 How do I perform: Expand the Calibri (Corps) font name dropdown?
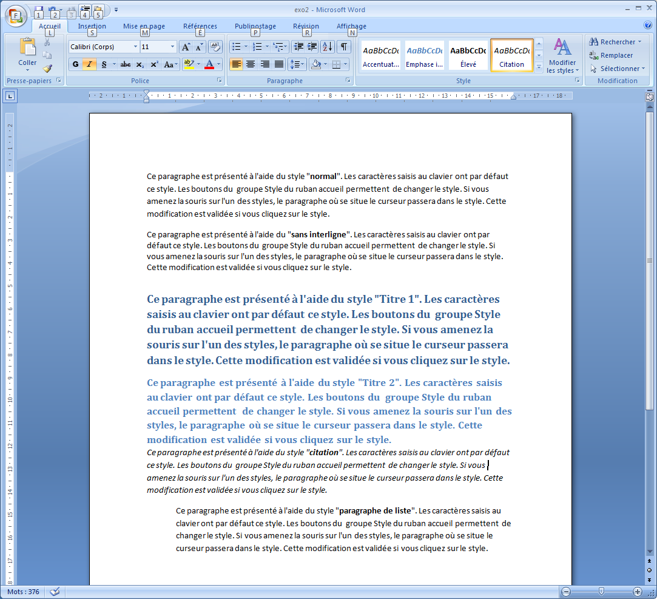pyautogui.click(x=135, y=47)
